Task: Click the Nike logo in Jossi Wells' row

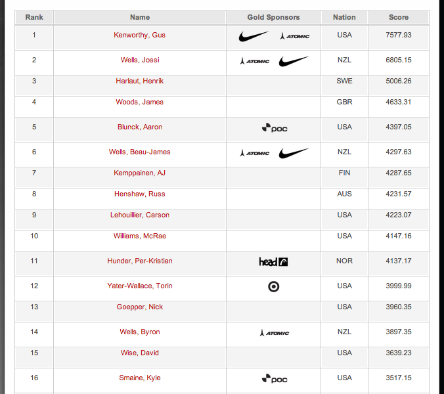Action: click(294, 61)
